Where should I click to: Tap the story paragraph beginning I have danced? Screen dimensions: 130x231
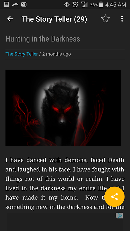65,183
